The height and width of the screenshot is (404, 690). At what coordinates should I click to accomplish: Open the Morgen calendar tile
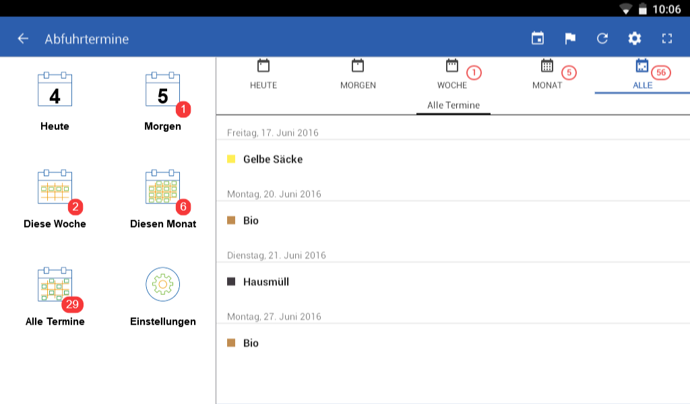[163, 102]
